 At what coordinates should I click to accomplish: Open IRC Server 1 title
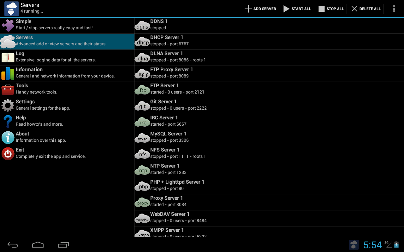tap(164, 117)
